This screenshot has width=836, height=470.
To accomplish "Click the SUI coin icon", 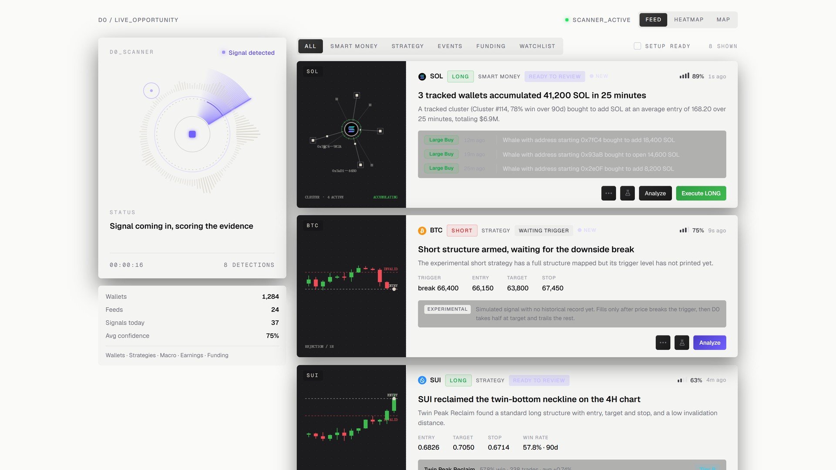I will 422,380.
